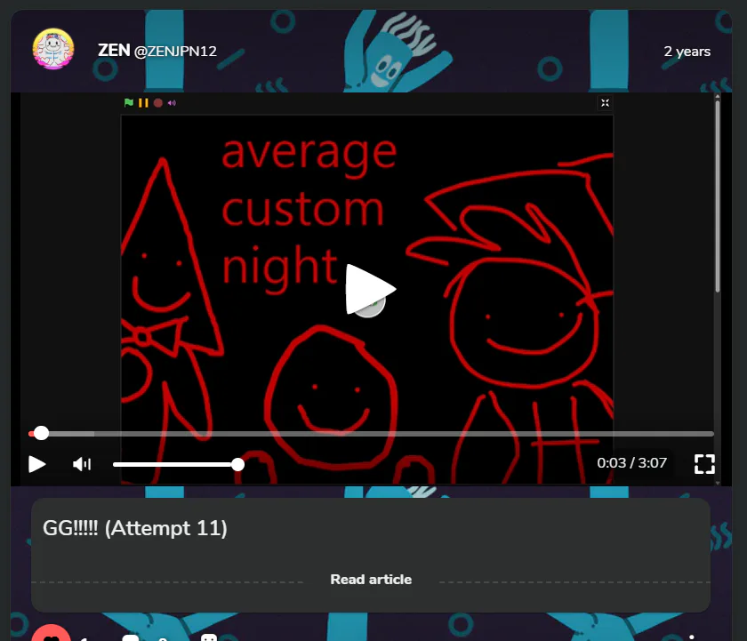The image size is (747, 641).
Task: Play video with large center play button
Action: [x=370, y=289]
